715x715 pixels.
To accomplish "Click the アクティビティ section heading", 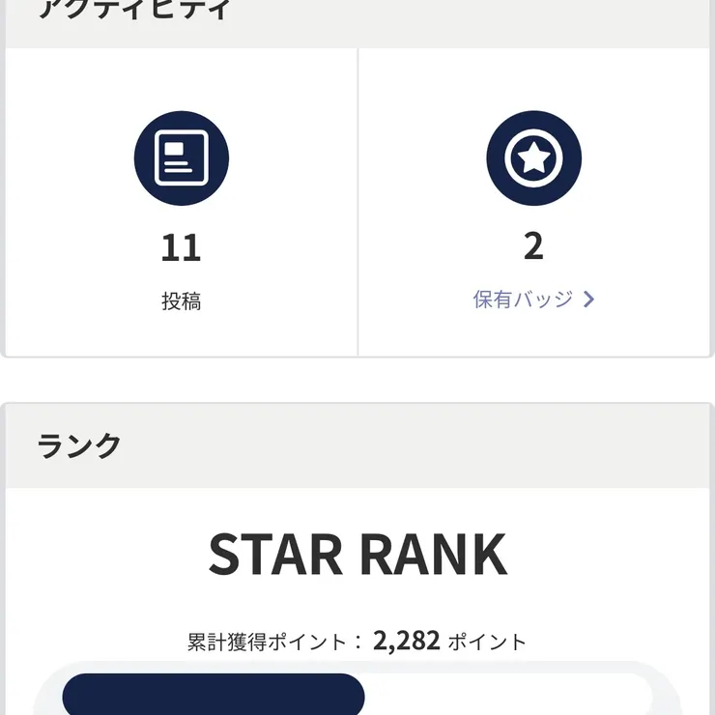I will coord(133,12).
